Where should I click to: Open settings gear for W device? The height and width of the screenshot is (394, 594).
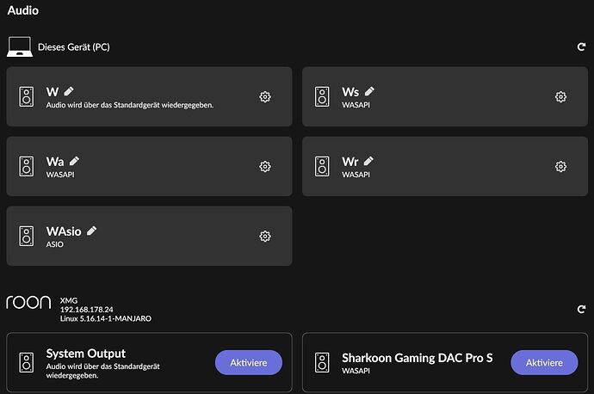[265, 97]
